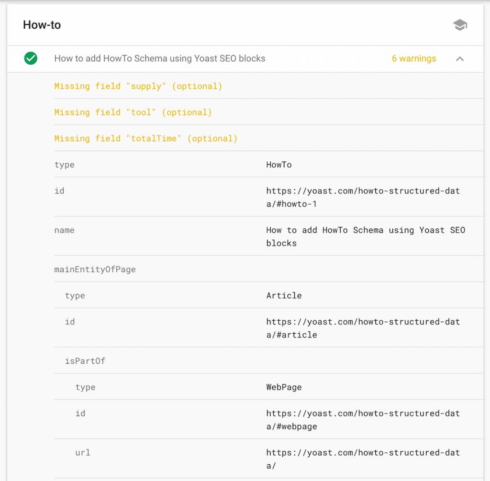This screenshot has width=490, height=481.
Task: Select the missing field "totalTime" warning
Action: coord(145,139)
